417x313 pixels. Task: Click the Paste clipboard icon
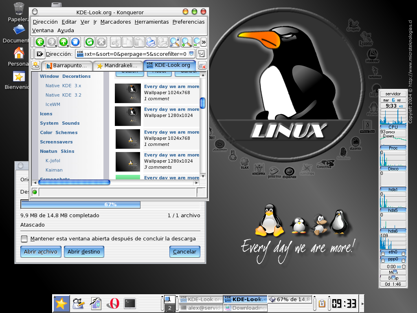coord(139,42)
